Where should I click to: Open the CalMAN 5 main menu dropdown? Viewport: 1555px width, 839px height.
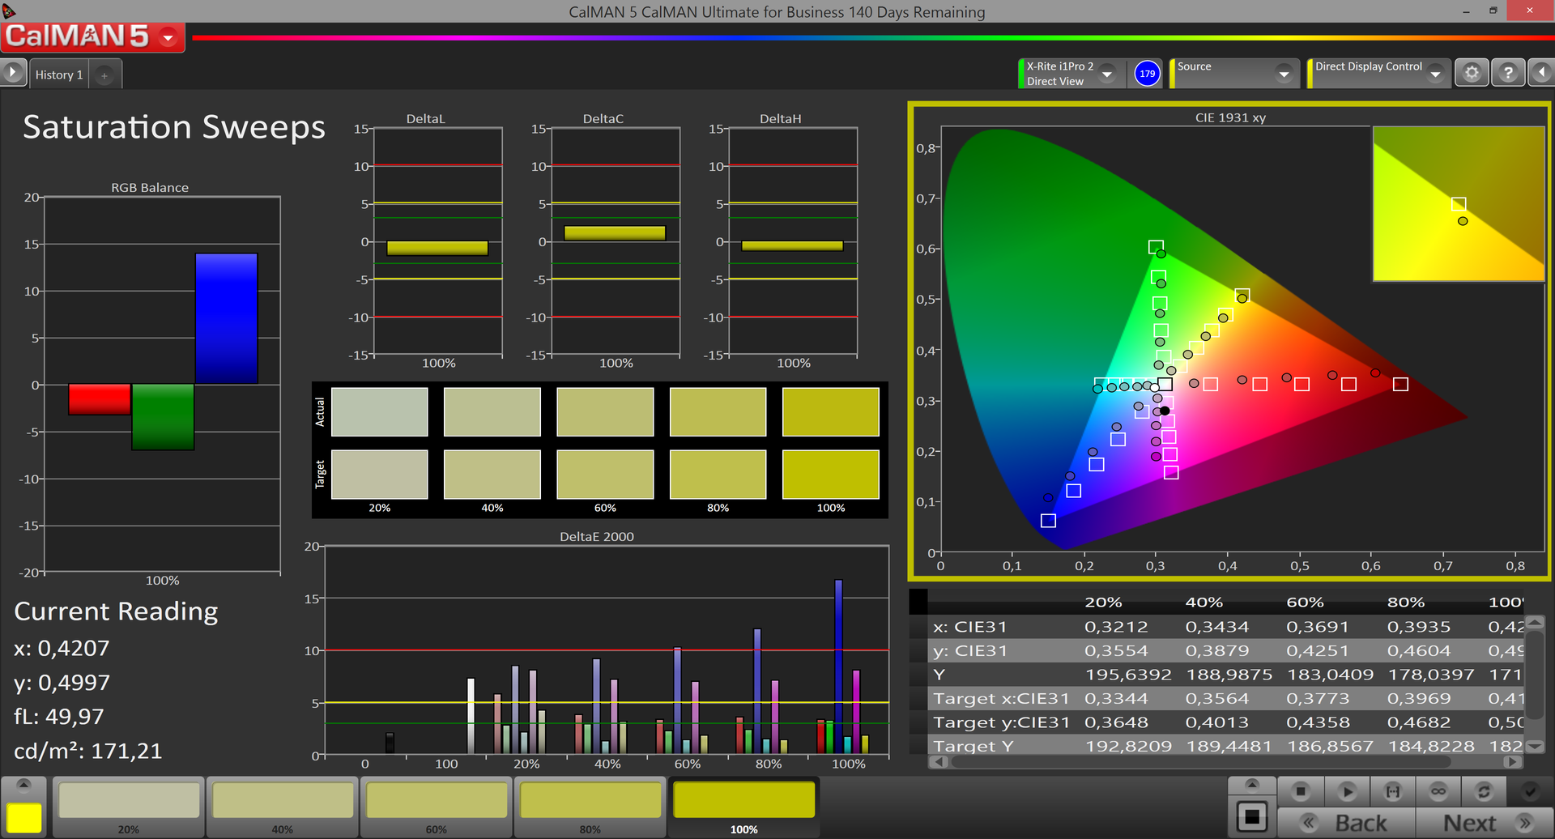click(x=168, y=37)
